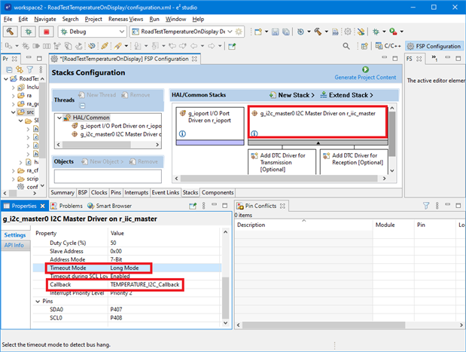Open the gear settings beside launch configuration
The height and width of the screenshot is (352, 466).
pos(239,32)
